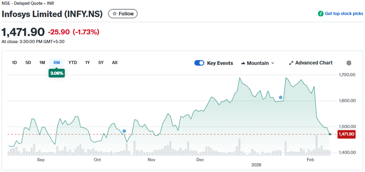Click the key event marker in January 2026
The width and height of the screenshot is (365, 172).
[x=281, y=97]
